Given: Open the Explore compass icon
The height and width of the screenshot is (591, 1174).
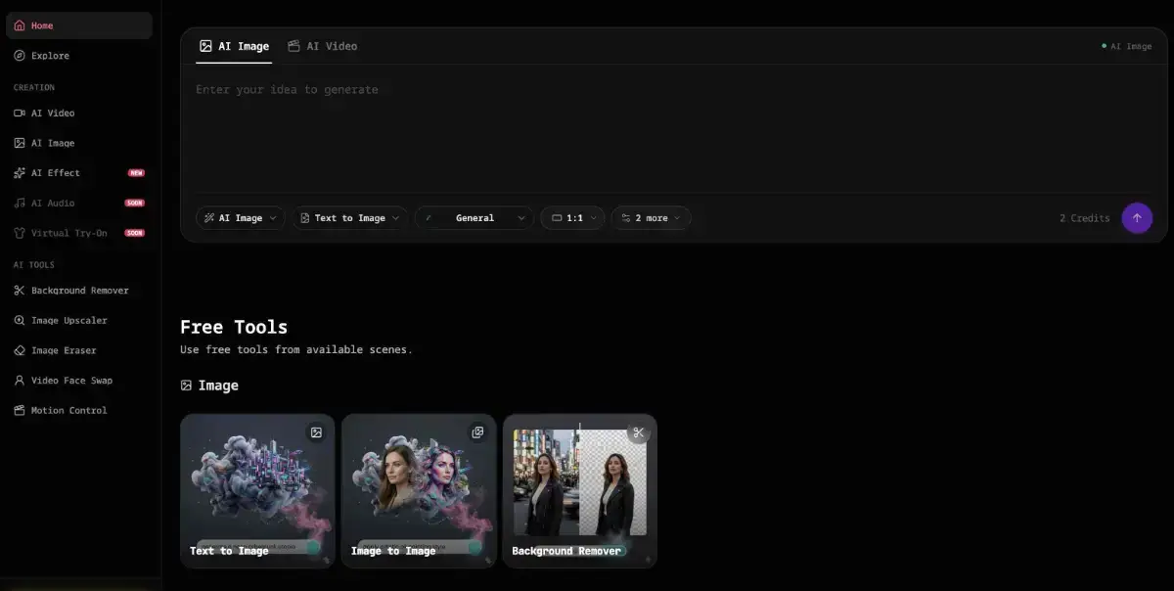Looking at the screenshot, I should (x=20, y=56).
